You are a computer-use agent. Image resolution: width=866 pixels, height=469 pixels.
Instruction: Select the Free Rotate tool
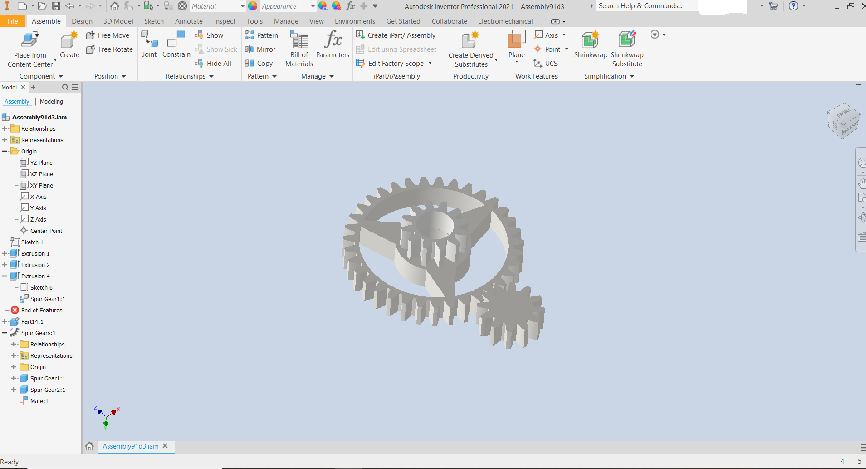pyautogui.click(x=109, y=49)
